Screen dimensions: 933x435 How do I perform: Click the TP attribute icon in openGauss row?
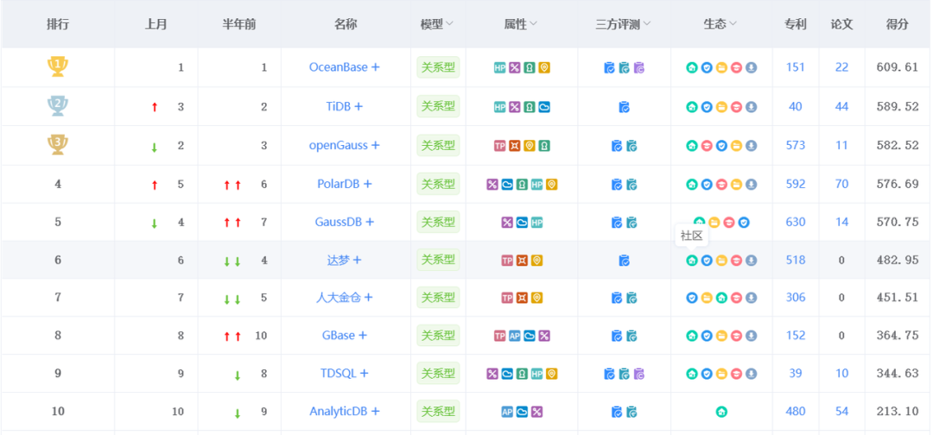tap(500, 146)
